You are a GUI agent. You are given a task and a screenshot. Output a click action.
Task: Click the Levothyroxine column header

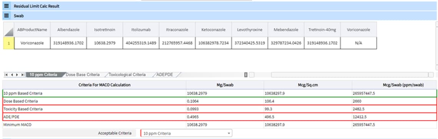pos(250,29)
